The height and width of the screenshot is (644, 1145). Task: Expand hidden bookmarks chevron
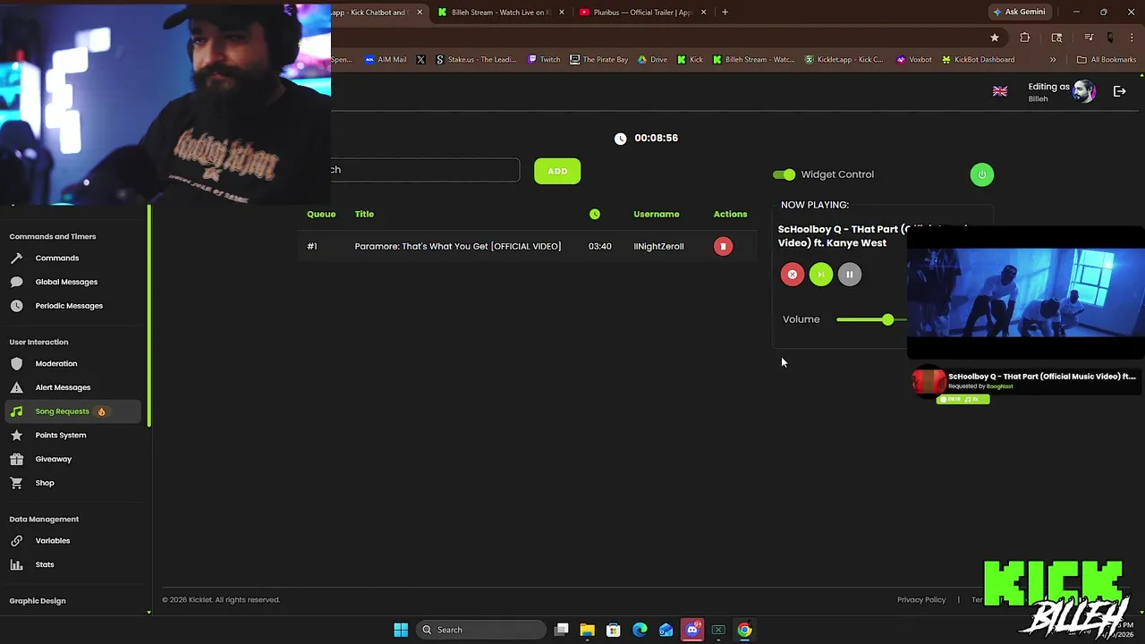click(x=1053, y=60)
